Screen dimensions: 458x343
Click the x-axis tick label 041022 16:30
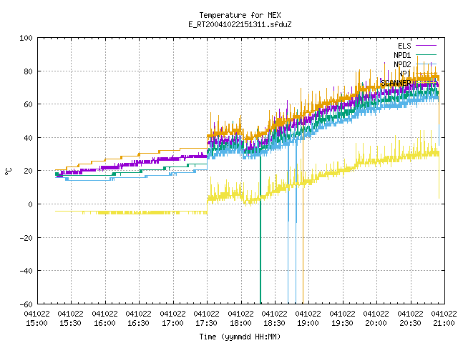click(139, 319)
